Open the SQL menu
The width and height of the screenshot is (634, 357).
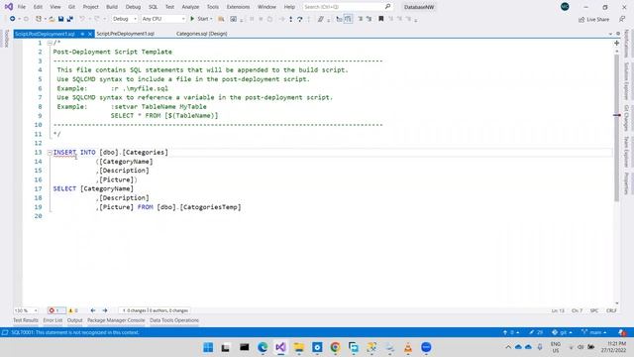(x=153, y=7)
